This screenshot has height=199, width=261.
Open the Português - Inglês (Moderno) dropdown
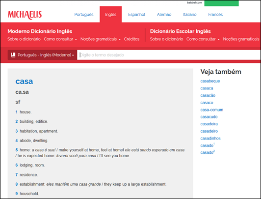[42, 55]
